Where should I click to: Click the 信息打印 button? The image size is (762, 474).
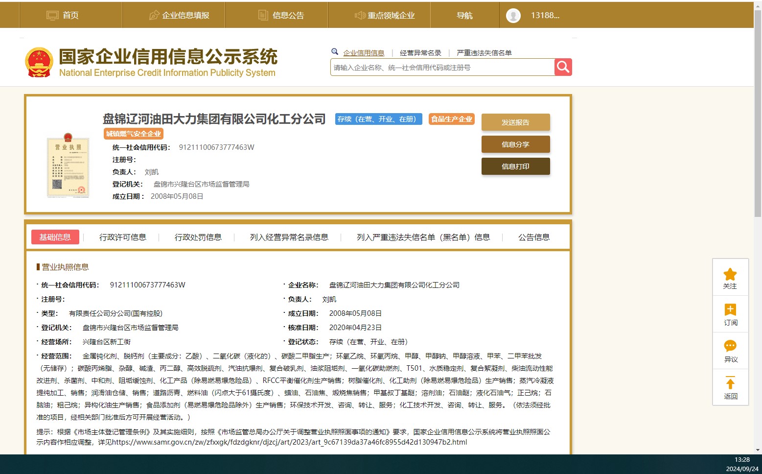(515, 166)
